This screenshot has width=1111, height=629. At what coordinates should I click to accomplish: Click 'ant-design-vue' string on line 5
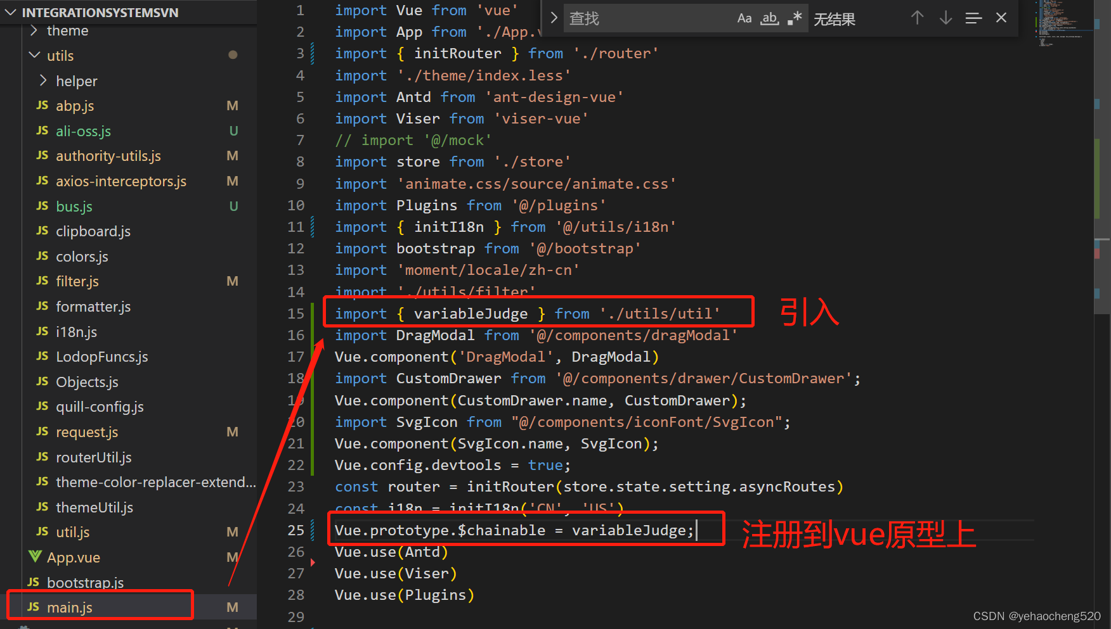pyautogui.click(x=554, y=98)
